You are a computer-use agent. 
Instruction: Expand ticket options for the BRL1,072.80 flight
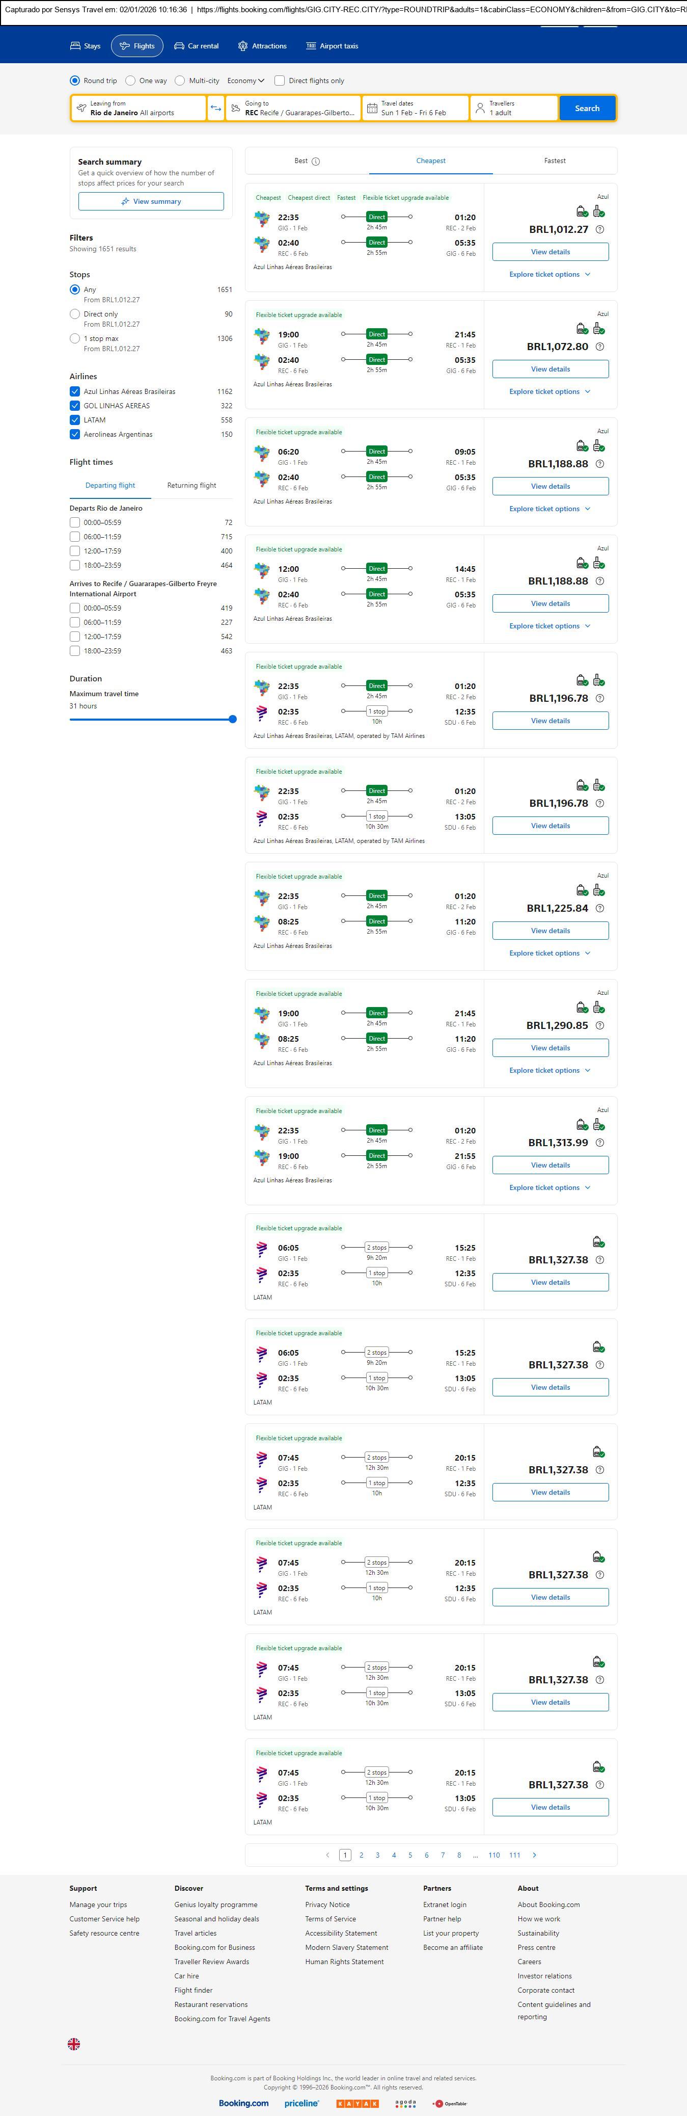(550, 392)
